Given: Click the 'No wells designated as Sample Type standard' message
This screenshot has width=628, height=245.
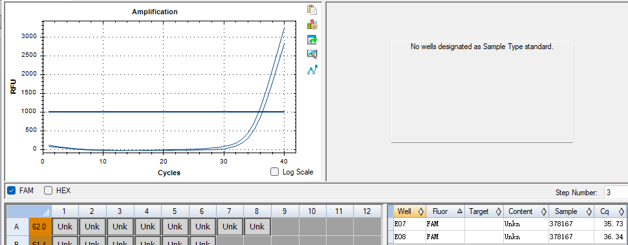Looking at the screenshot, I should (482, 47).
